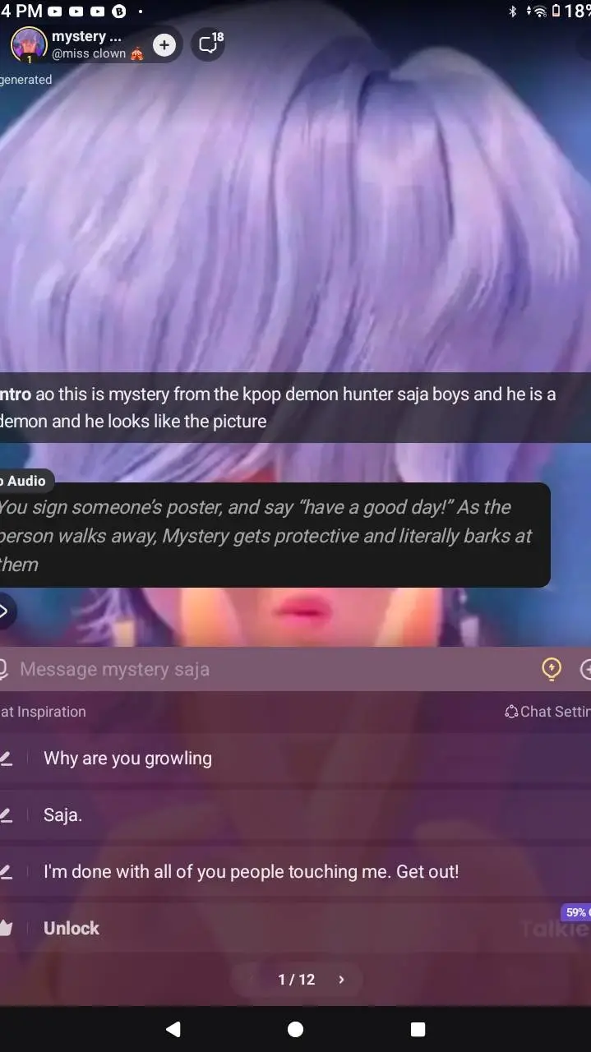Screen dimensions: 591x1052
Task: Open mystery's profile avatar
Action: [29, 45]
